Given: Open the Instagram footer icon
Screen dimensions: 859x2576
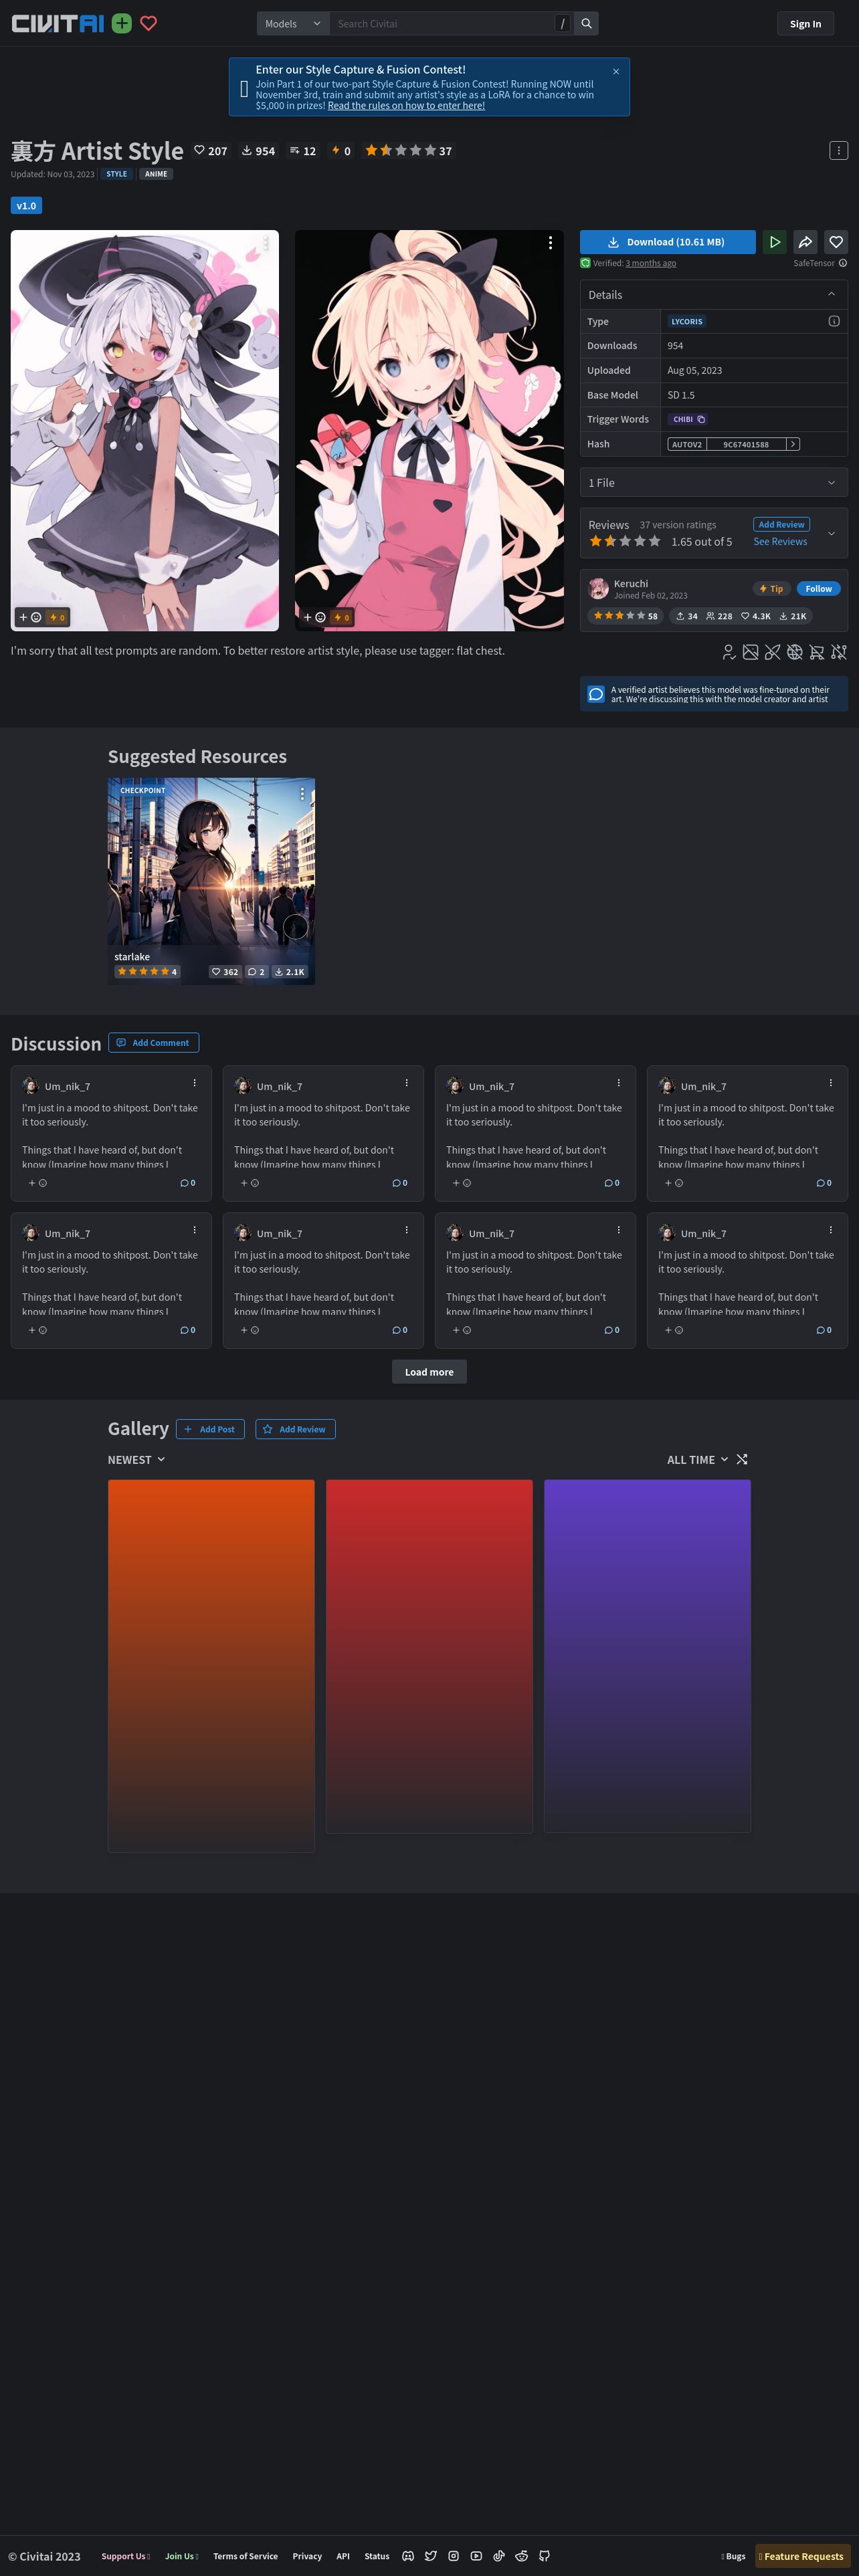Looking at the screenshot, I should tap(453, 2555).
